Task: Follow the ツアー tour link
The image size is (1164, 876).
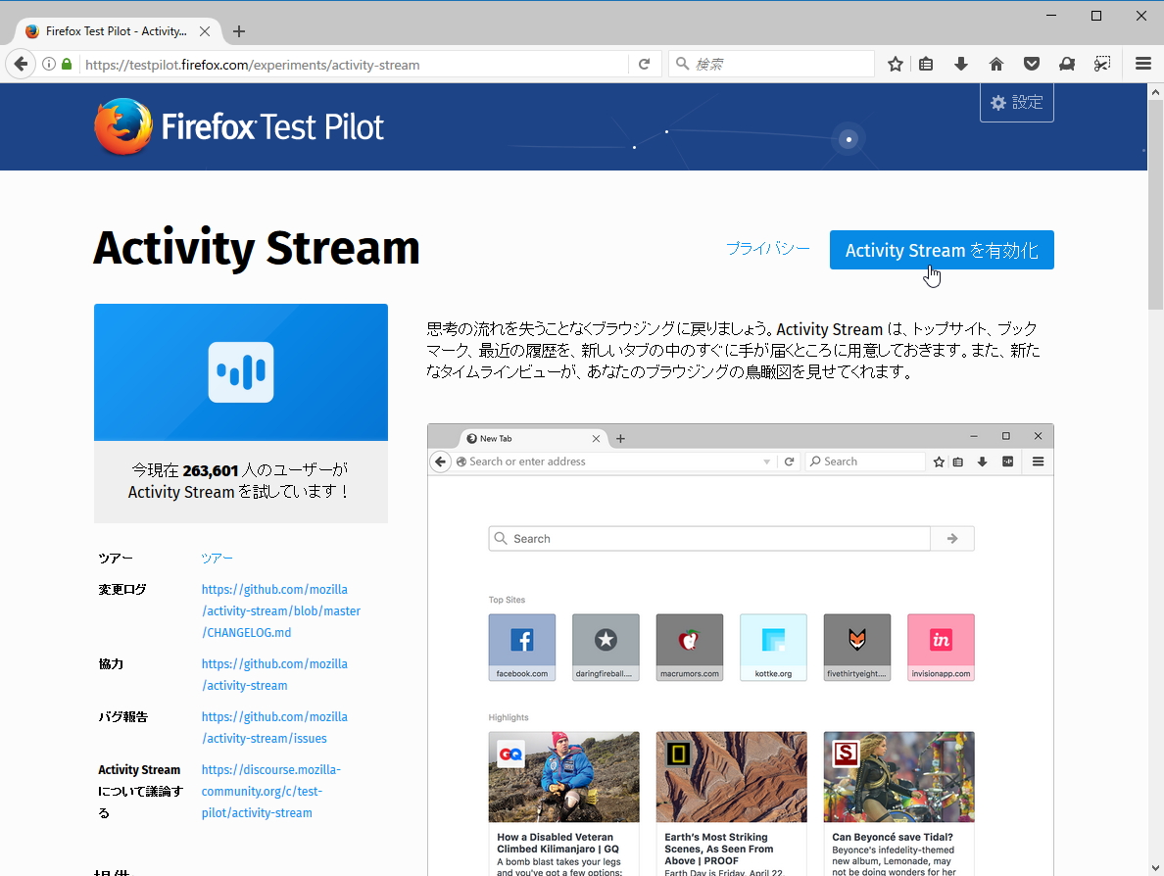Action: [x=217, y=558]
